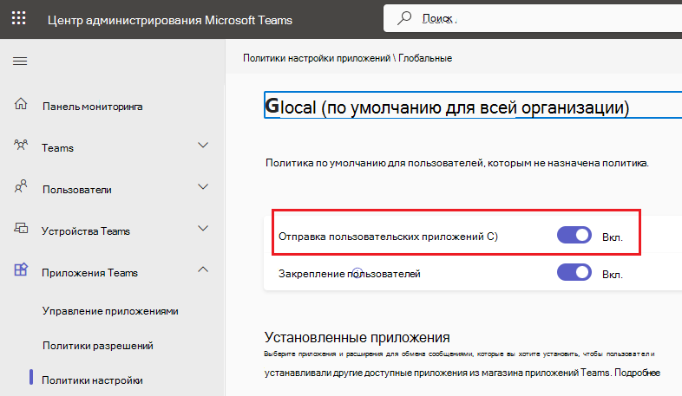Select the Приложения Teams navigation item
Screen dimensions: 682x396
pos(89,273)
